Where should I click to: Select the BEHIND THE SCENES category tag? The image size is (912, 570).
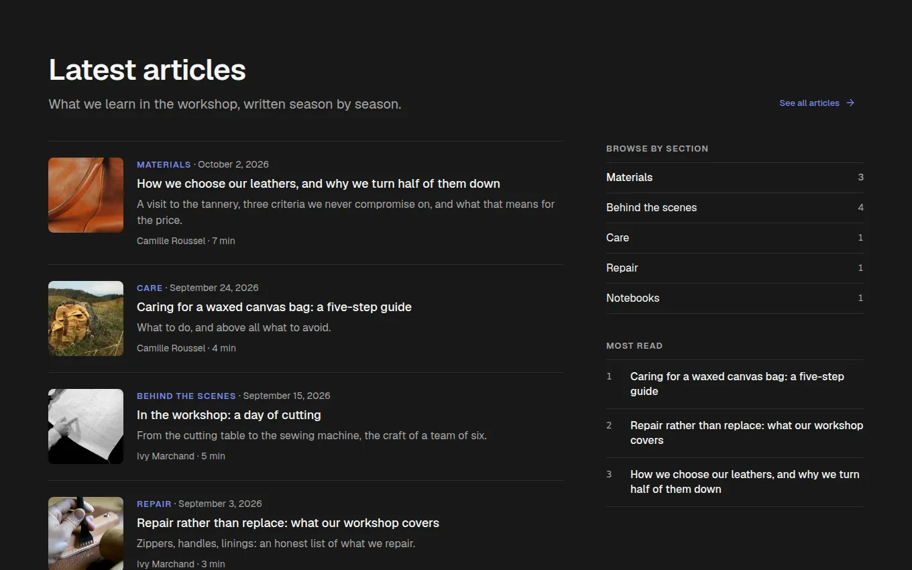(186, 396)
